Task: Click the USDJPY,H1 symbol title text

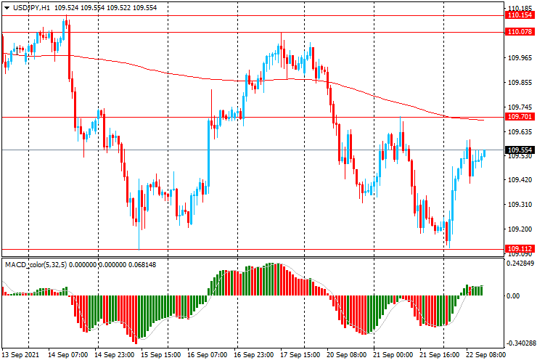Action: click(x=31, y=7)
